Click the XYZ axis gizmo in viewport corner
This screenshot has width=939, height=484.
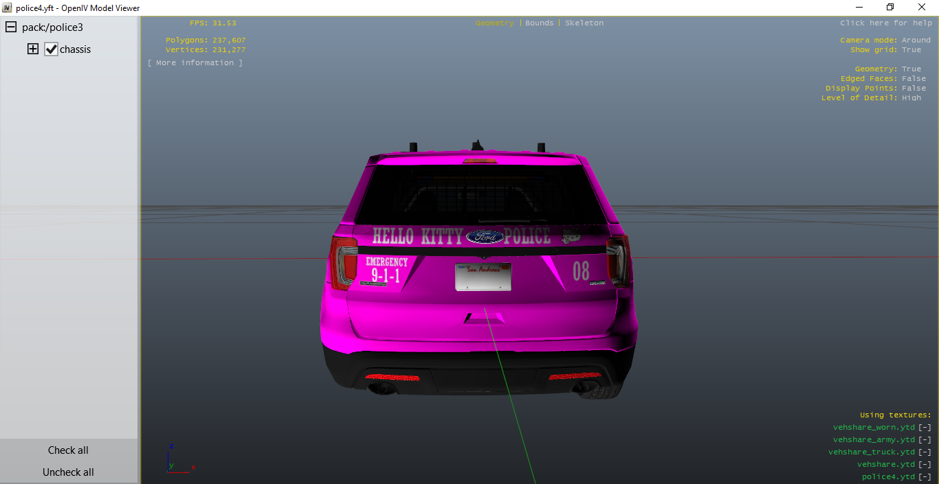(177, 461)
